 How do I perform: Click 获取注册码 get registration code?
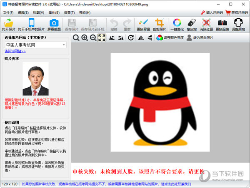(237, 12)
